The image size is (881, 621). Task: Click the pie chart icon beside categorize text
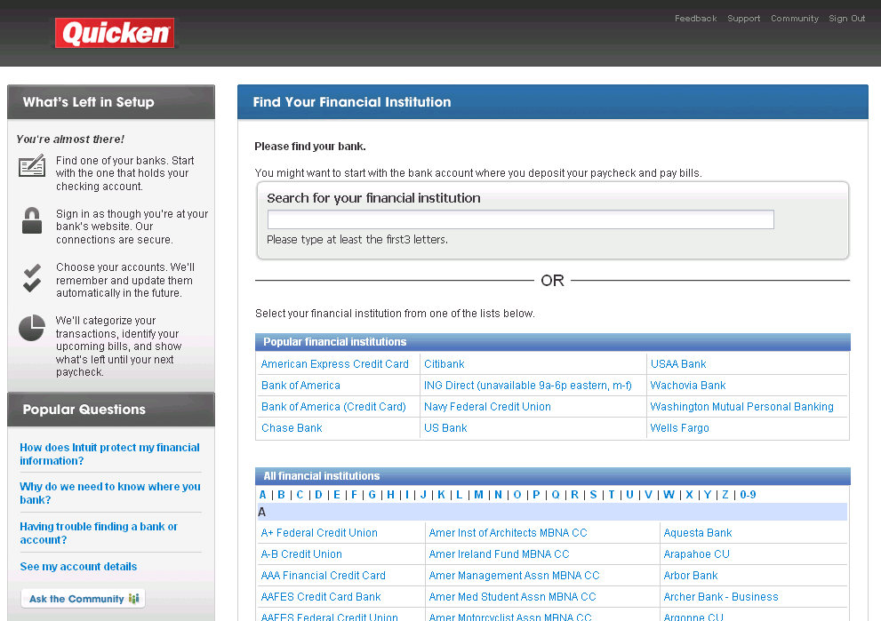32,328
